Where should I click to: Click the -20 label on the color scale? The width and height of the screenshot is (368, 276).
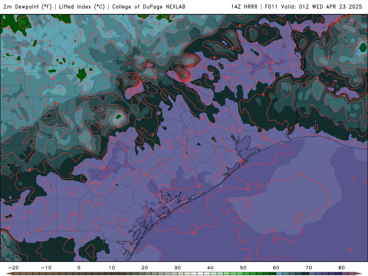coord(13,268)
